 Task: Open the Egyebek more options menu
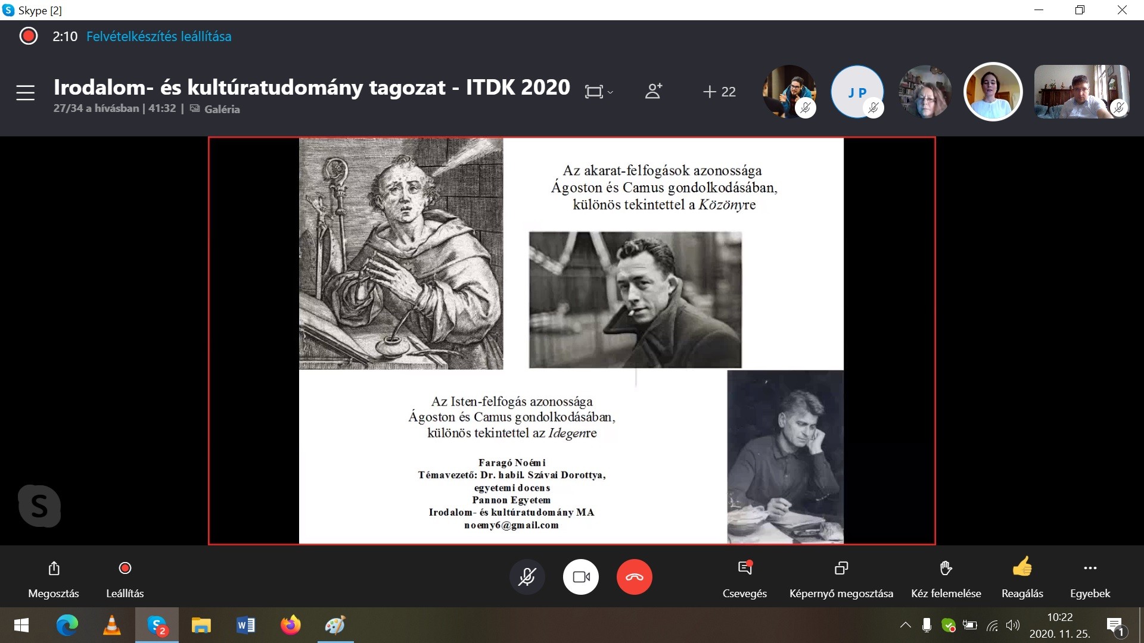pos(1090,568)
